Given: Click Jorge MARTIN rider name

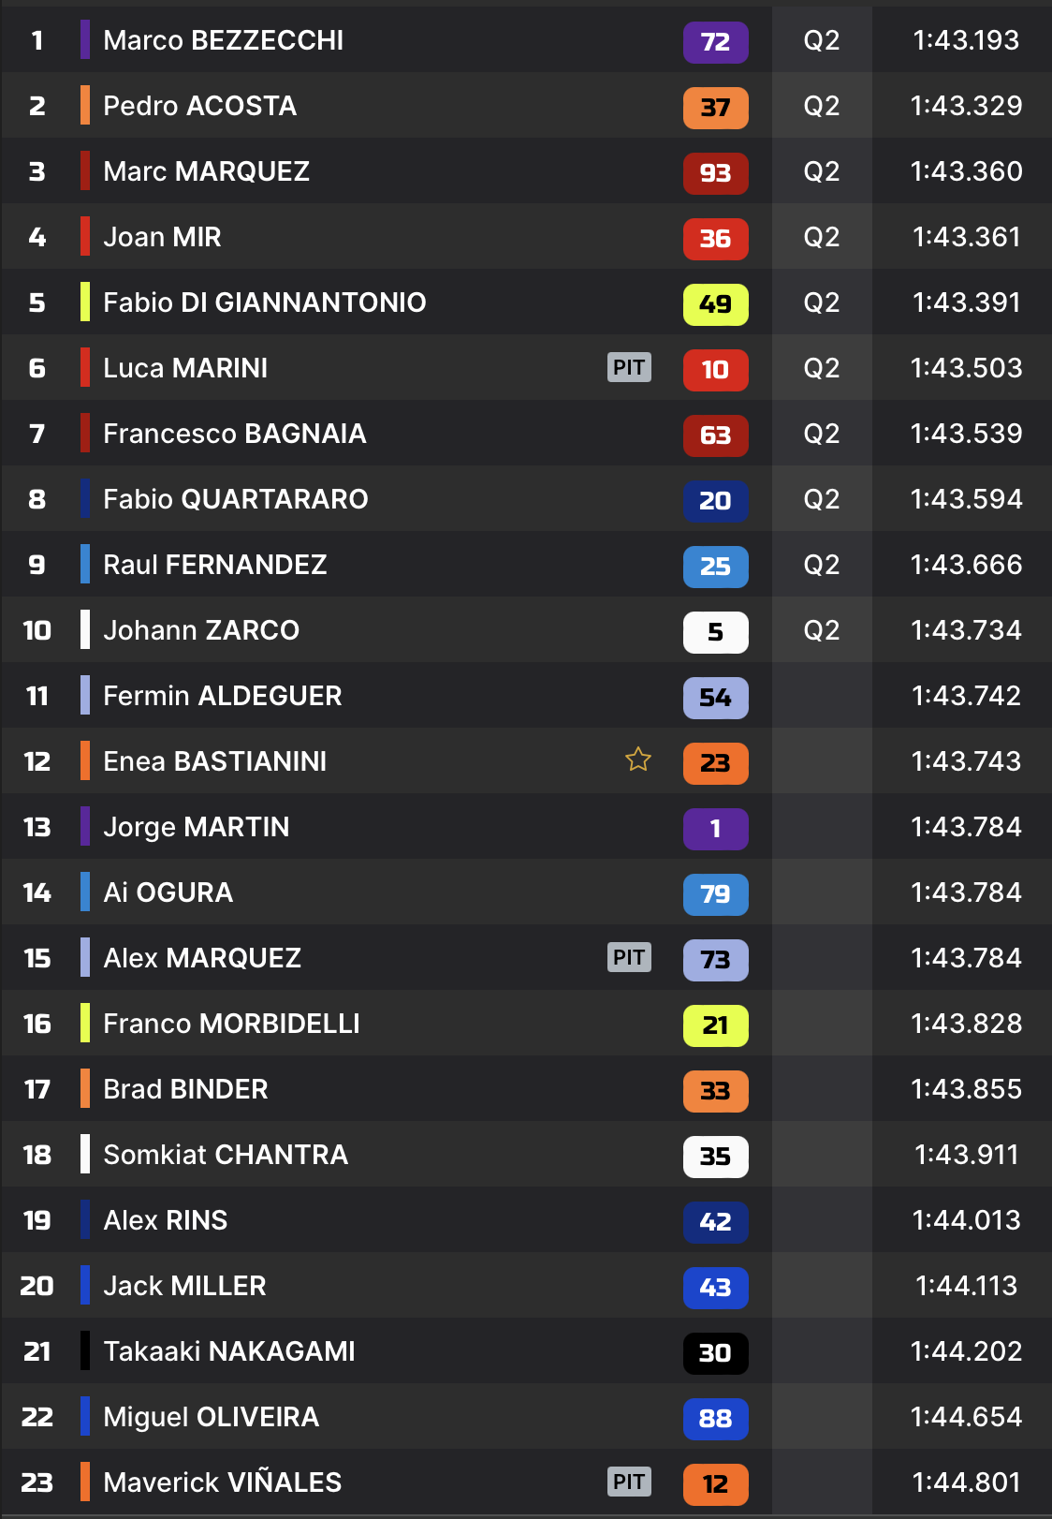Looking at the screenshot, I should coord(197,827).
